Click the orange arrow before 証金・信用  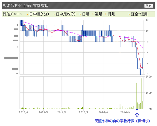click(129, 14)
